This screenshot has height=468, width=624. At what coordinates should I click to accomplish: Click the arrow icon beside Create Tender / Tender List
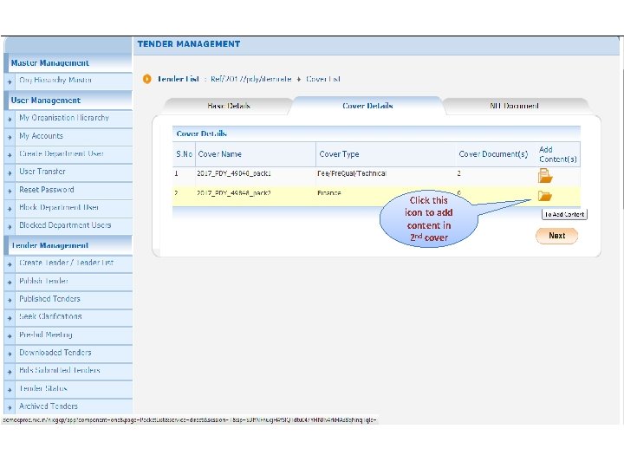point(10,264)
